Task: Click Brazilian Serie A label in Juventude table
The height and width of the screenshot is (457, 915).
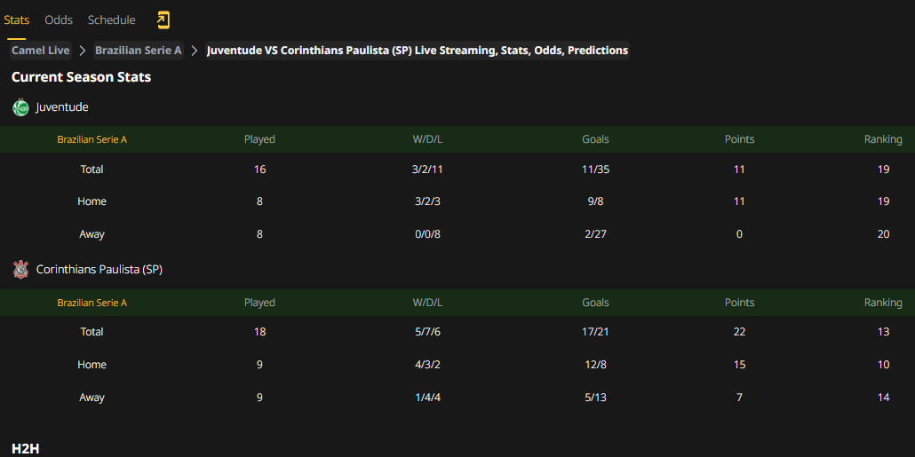Action: point(91,139)
